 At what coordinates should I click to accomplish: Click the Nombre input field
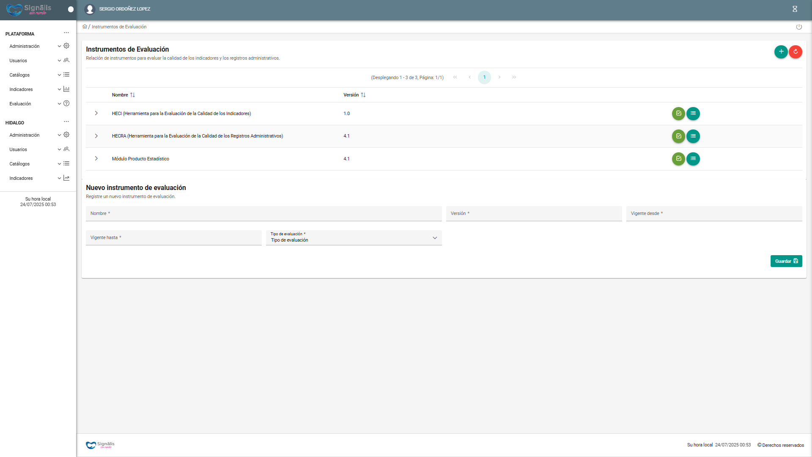(263, 214)
